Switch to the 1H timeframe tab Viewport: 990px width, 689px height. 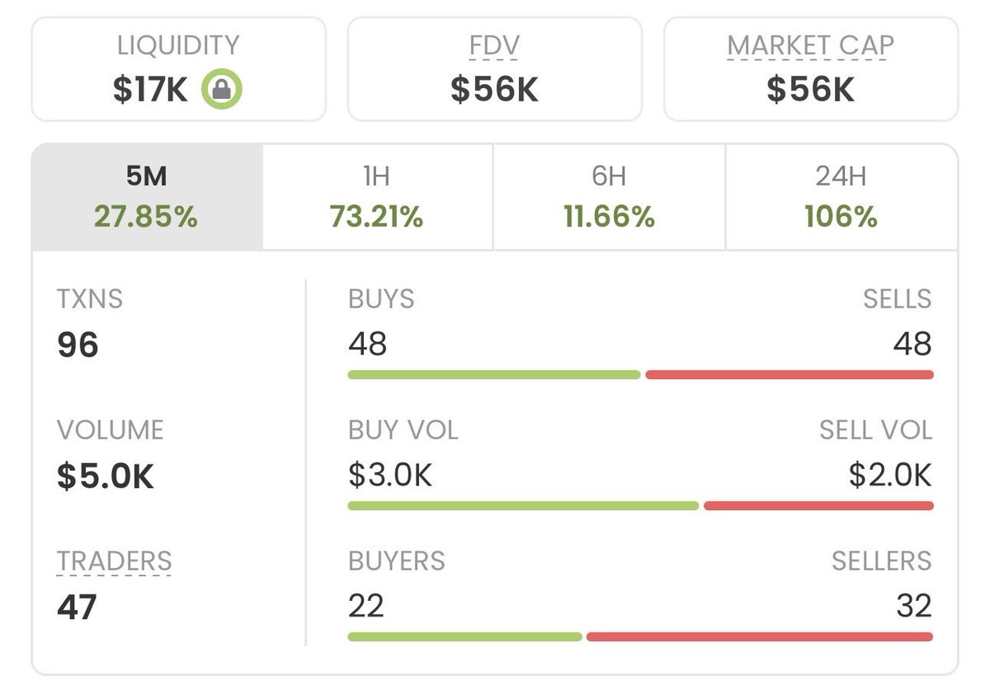pyautogui.click(x=377, y=197)
